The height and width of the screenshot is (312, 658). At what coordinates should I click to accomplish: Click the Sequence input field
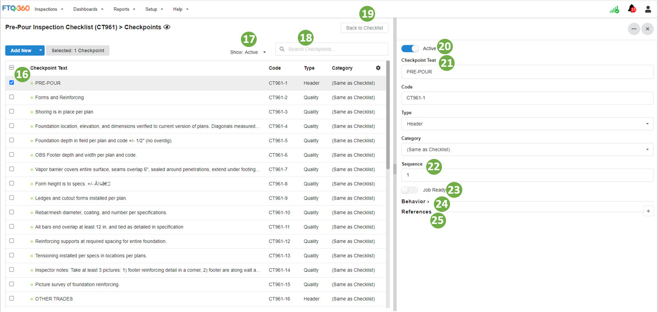pos(526,175)
